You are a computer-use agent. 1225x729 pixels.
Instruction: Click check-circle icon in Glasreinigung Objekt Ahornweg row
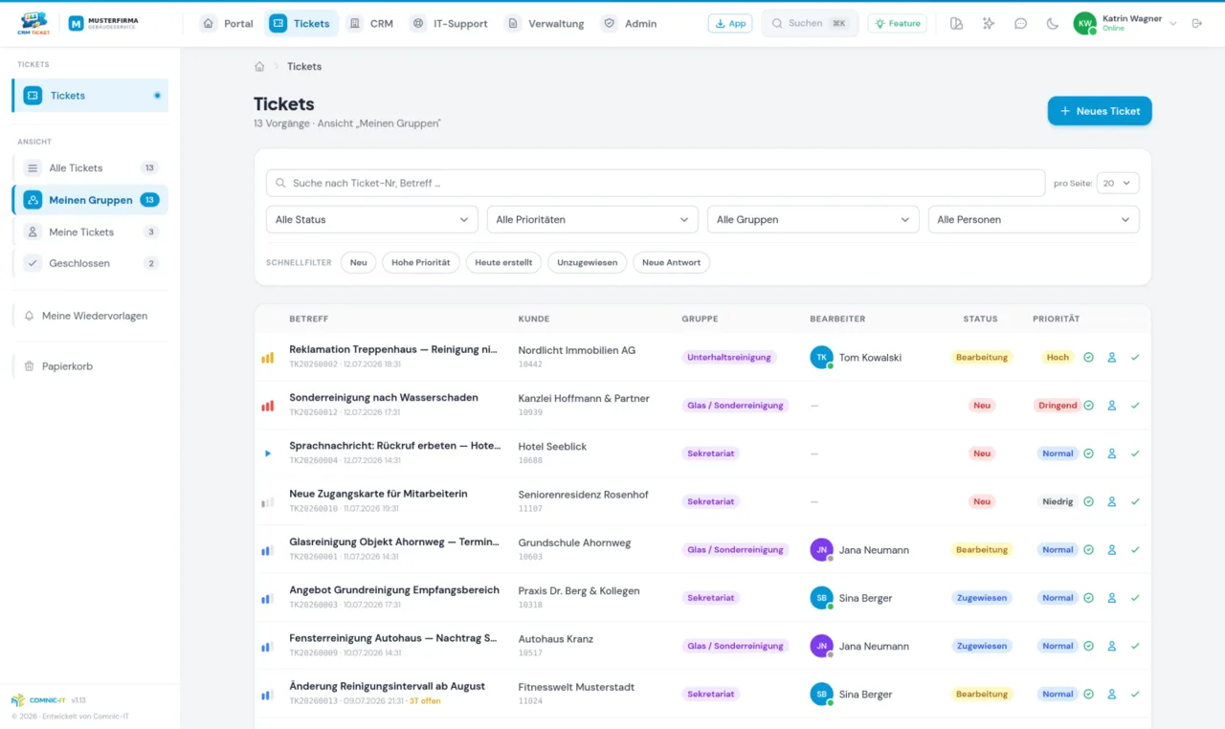click(x=1088, y=549)
